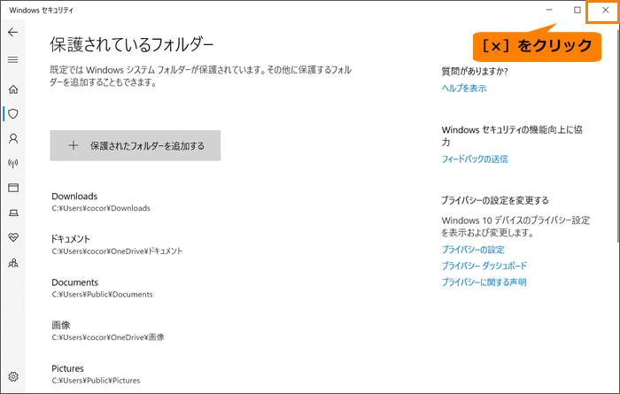Click the 保護されているフォルダー heading

coord(132,44)
